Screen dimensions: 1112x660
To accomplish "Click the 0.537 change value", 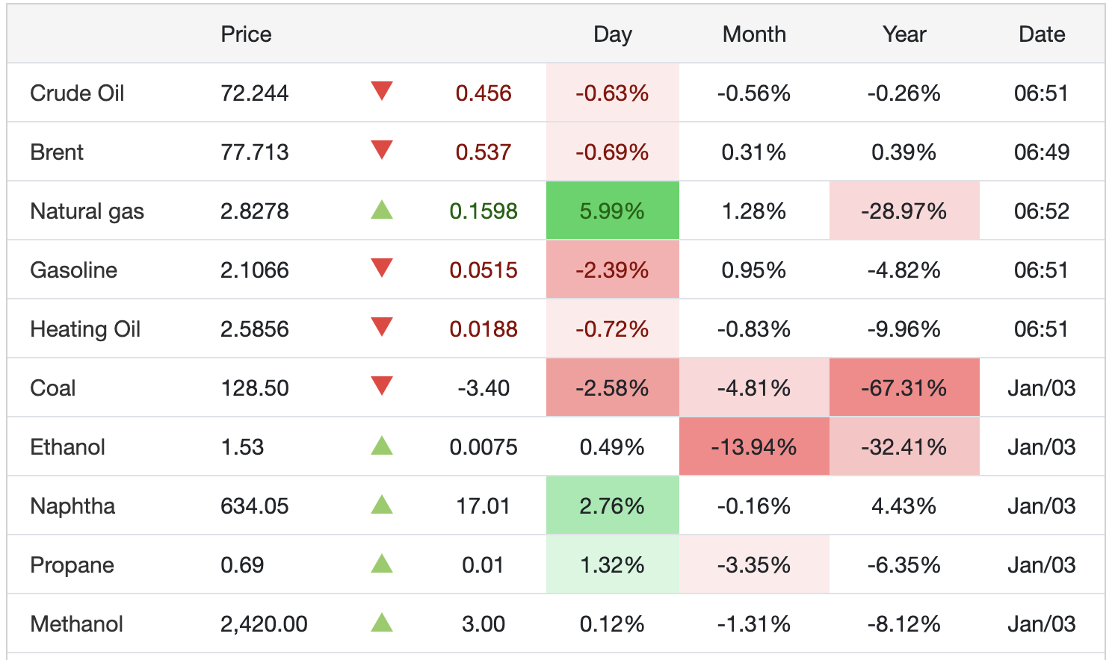I will (484, 152).
